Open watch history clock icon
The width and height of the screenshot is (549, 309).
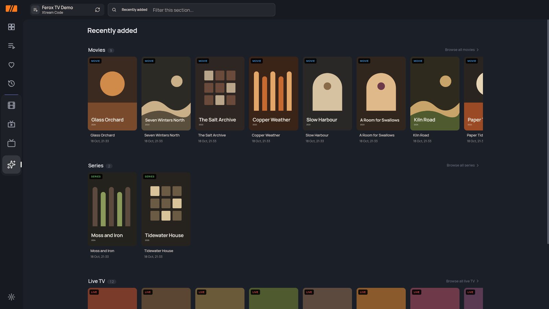pyautogui.click(x=11, y=83)
